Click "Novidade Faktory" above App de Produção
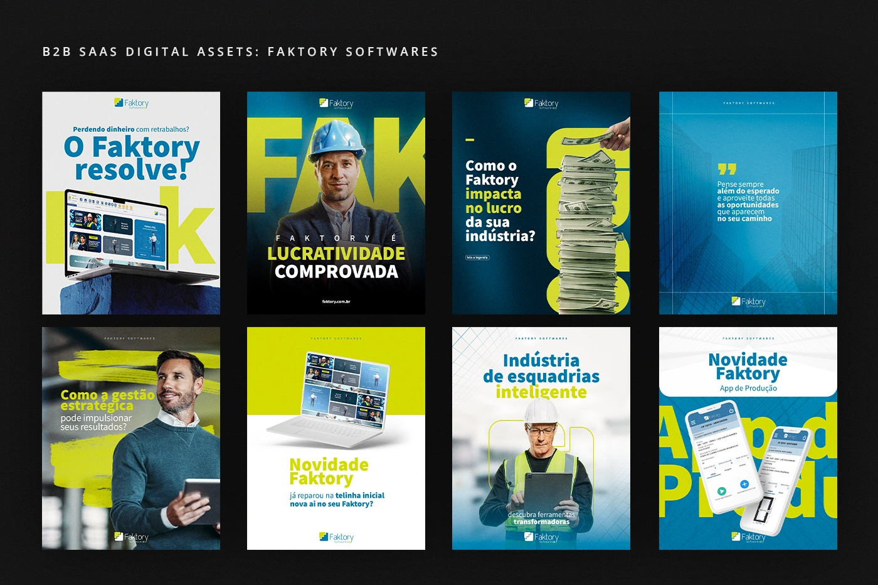 (748, 367)
